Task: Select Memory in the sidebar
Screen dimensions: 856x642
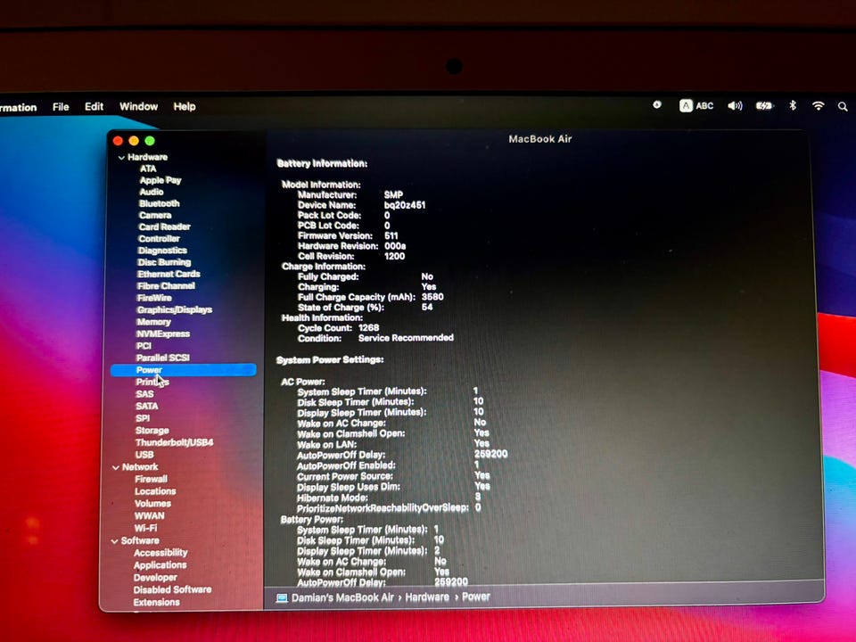Action: (153, 322)
